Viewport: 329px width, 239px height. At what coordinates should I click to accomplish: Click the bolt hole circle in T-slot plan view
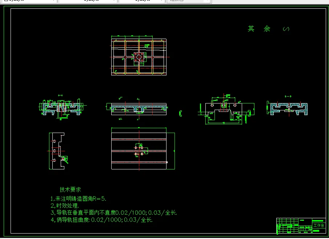139,151
